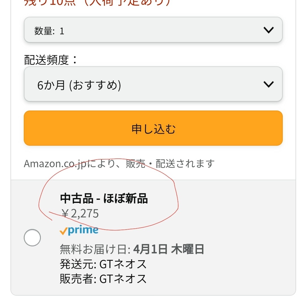Click the ¥2,275 used price
Viewport: 306px width, 301px height.
[80, 213]
